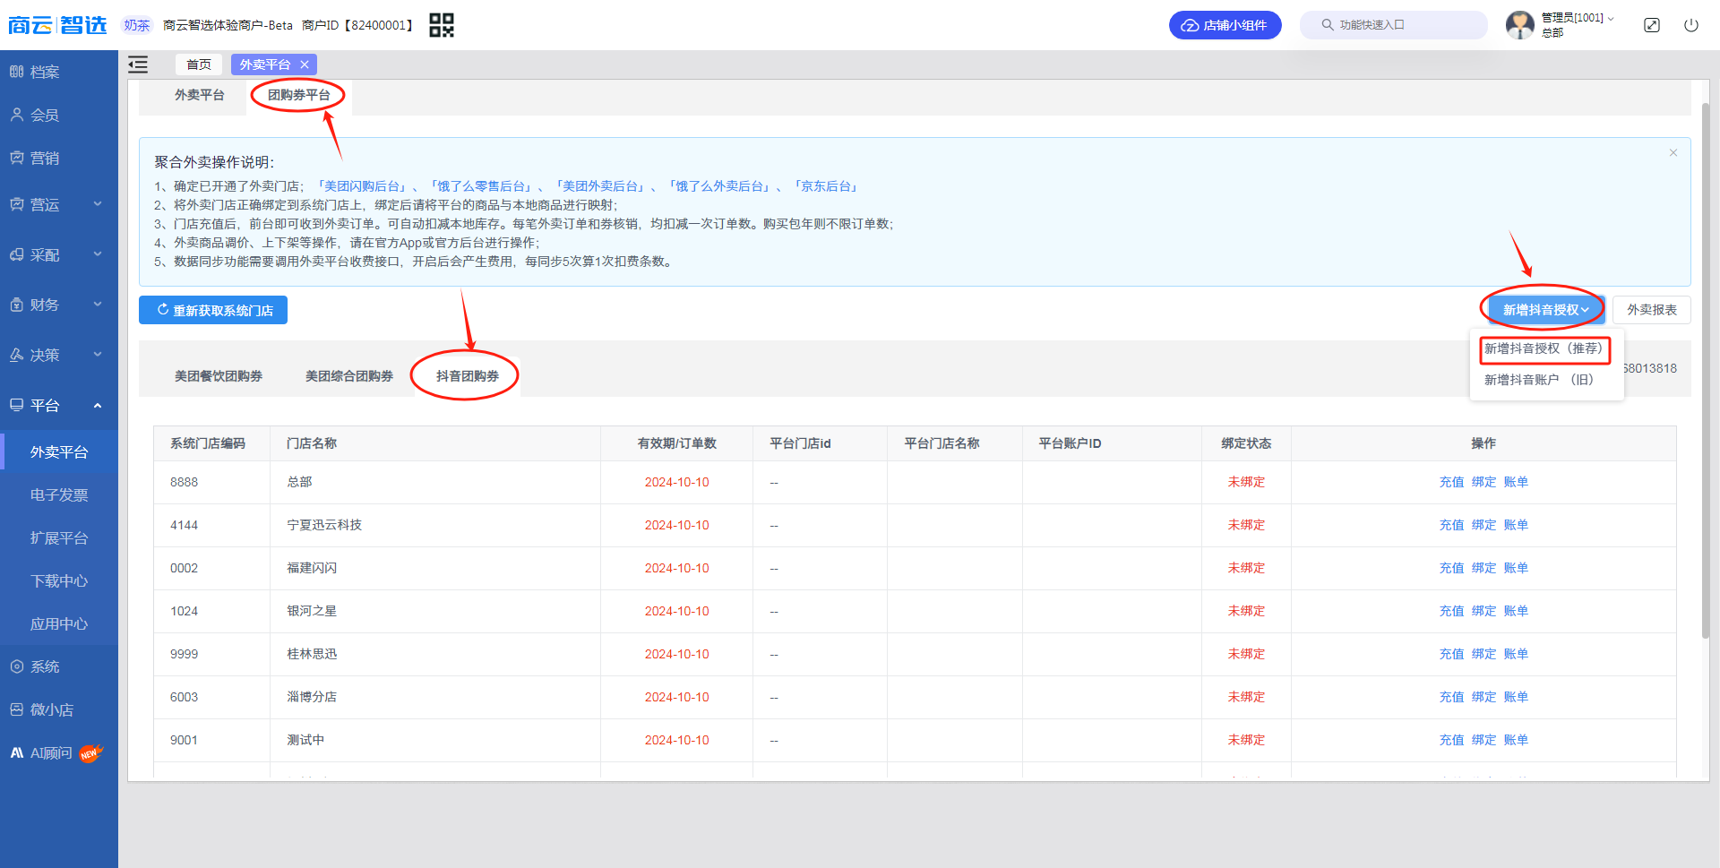Expand the 营运 sidebar section
The image size is (1720, 868).
click(59, 204)
